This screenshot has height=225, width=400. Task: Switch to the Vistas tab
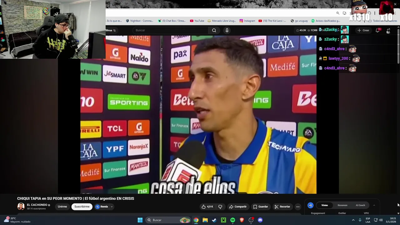(325, 205)
